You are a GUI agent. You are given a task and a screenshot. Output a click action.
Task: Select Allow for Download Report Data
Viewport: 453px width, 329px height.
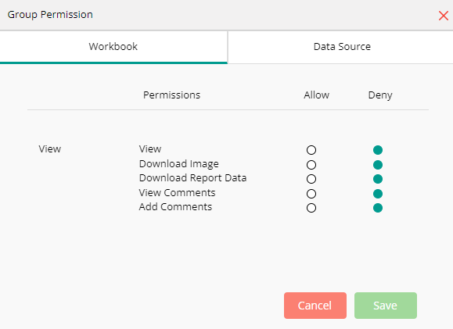pos(311,179)
